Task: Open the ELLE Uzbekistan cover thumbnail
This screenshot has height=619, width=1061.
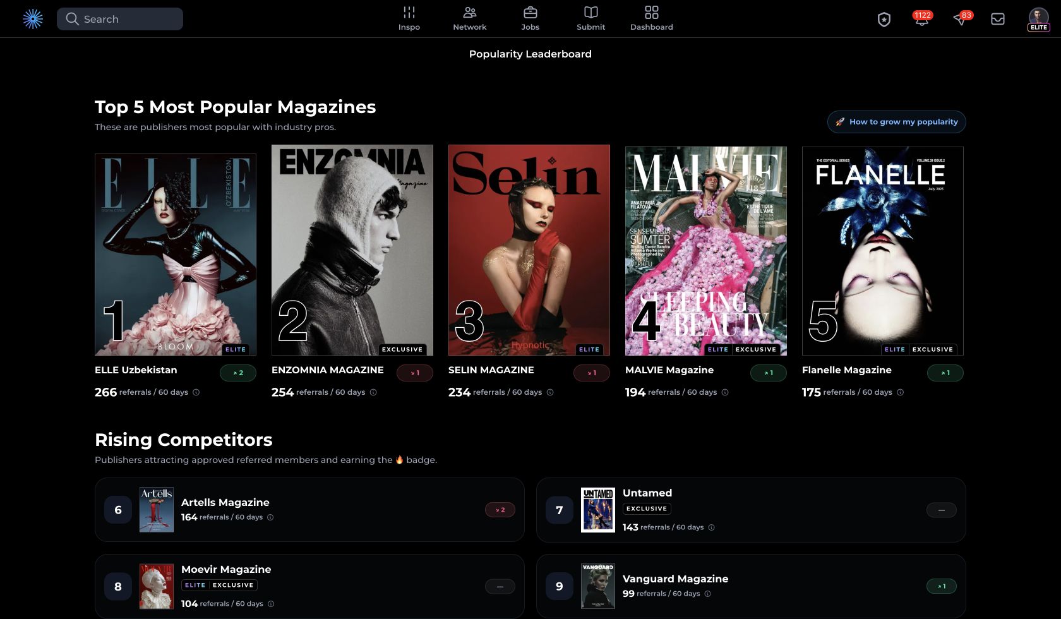Action: click(176, 255)
